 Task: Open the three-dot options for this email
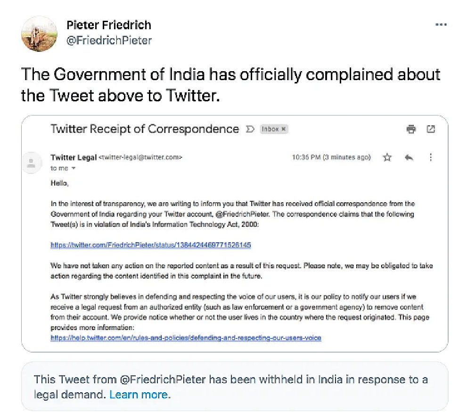[430, 157]
